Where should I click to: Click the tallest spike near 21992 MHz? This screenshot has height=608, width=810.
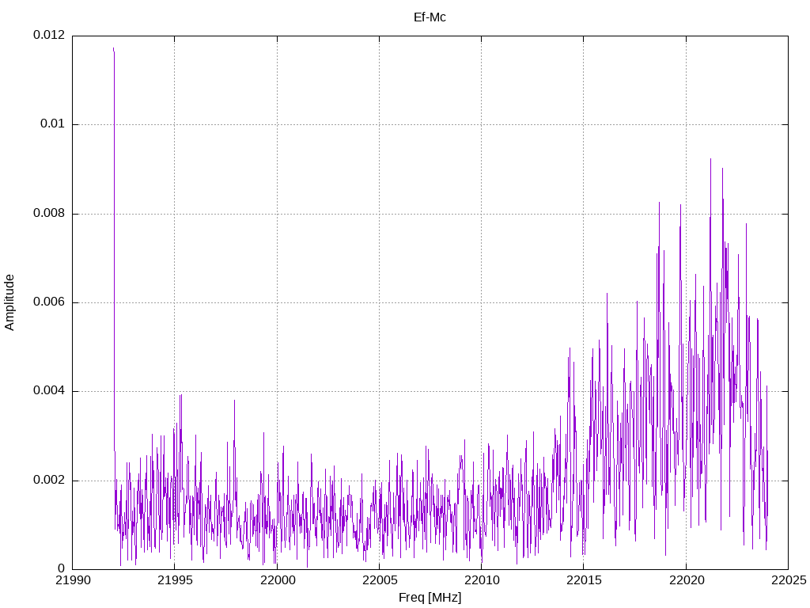click(x=114, y=248)
